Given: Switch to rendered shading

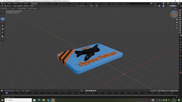Looking at the screenshot, I should click(x=176, y=6).
